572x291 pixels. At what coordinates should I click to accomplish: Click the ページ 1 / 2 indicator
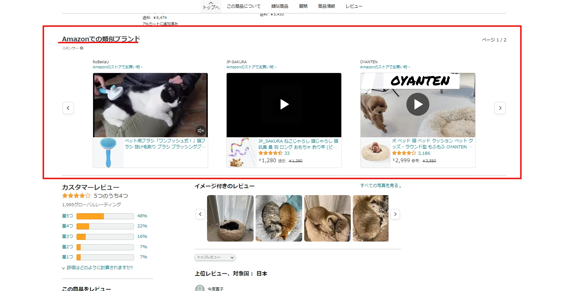(x=494, y=40)
